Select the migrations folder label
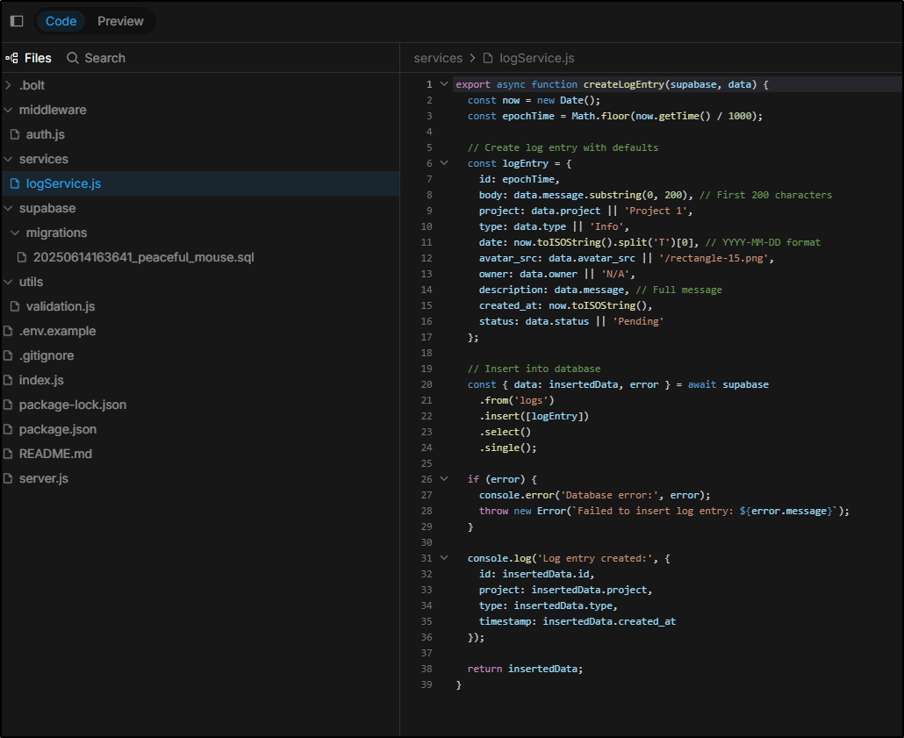This screenshot has width=904, height=738. tap(56, 233)
